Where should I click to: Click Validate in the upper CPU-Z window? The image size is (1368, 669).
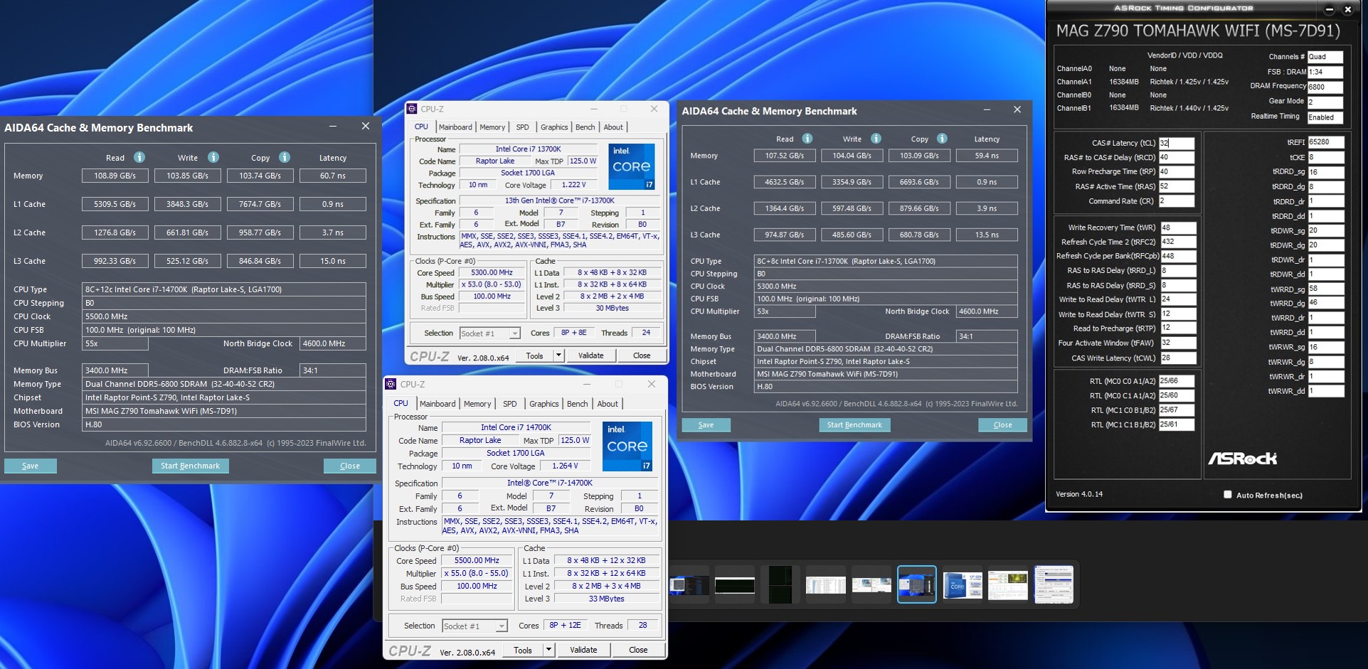pos(590,355)
